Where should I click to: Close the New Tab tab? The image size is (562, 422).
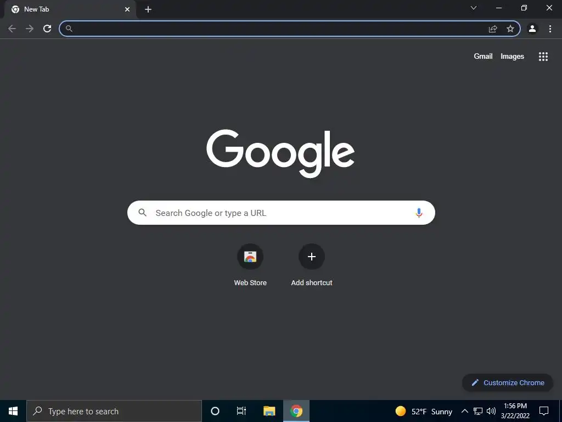point(127,9)
